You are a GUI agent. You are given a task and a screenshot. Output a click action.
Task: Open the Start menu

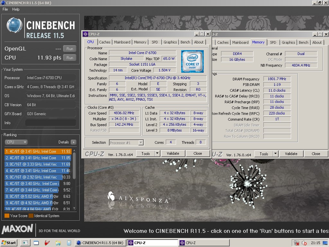point(9,243)
